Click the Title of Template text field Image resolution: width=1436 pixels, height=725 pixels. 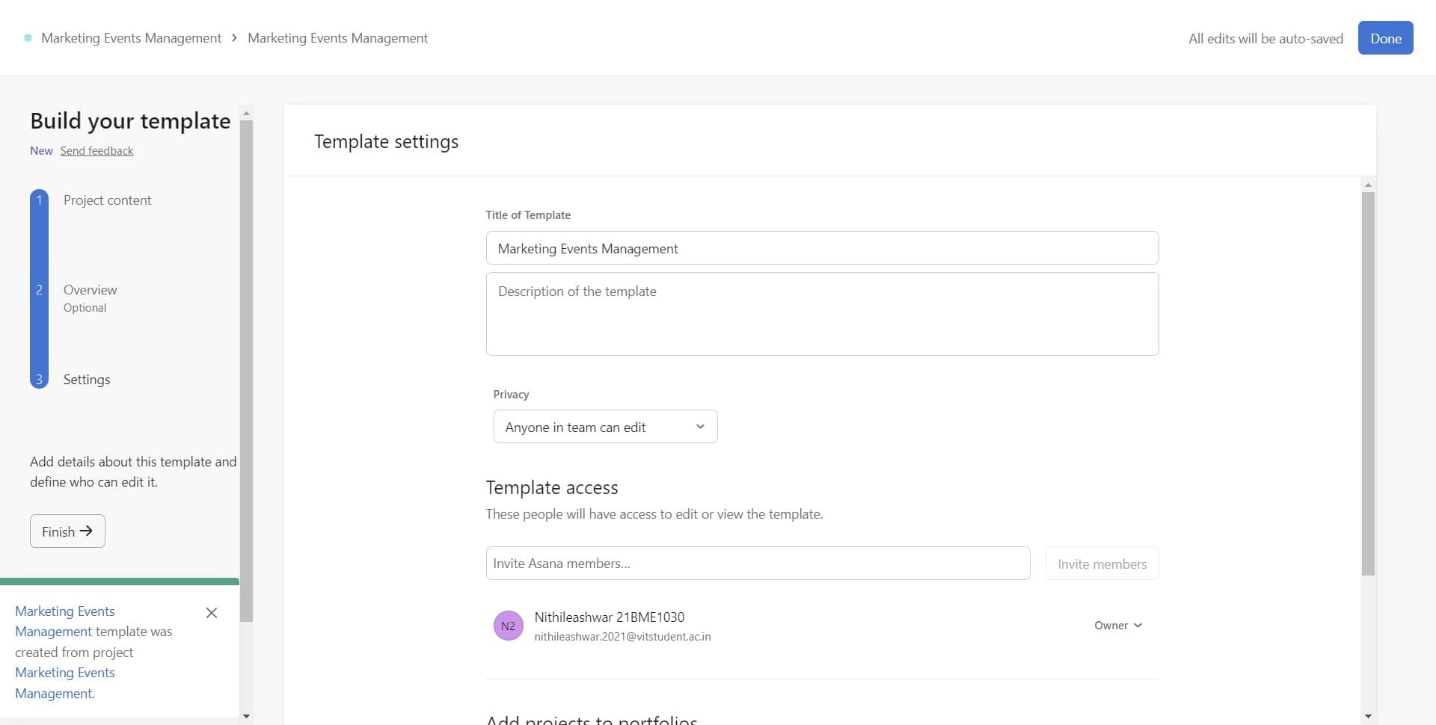(821, 247)
